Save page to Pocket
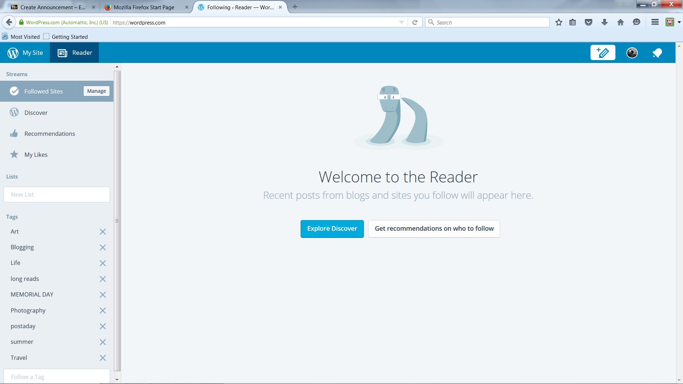 click(x=589, y=22)
